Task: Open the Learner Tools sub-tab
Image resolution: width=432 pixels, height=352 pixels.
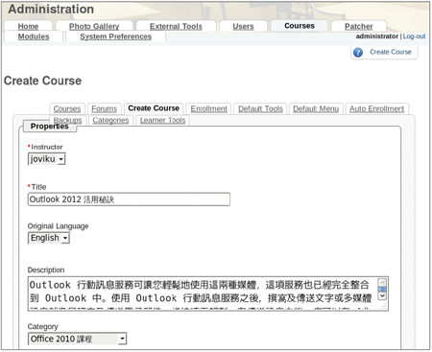Action: [x=163, y=120]
